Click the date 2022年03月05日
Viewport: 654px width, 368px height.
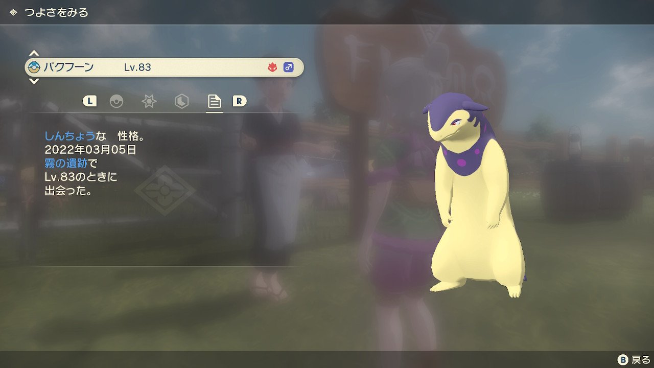pyautogui.click(x=90, y=150)
